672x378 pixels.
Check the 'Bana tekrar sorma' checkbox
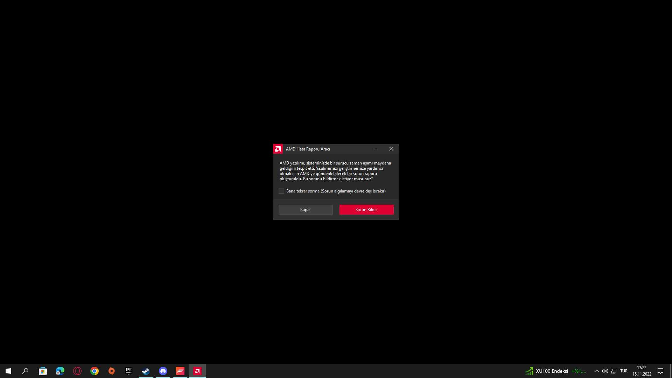click(281, 191)
